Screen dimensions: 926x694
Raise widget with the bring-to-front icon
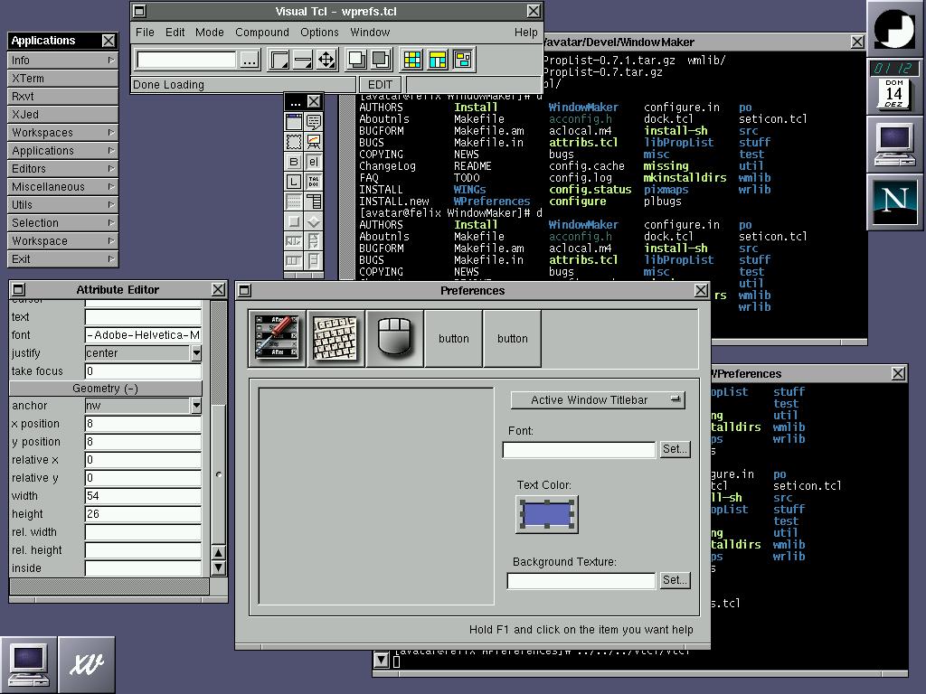click(356, 60)
